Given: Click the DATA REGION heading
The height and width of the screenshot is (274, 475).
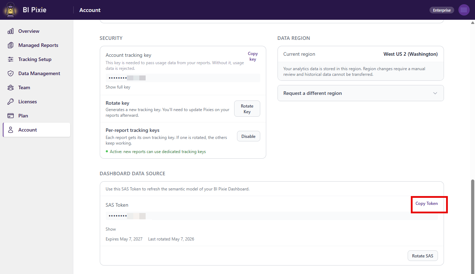Looking at the screenshot, I should 294,38.
